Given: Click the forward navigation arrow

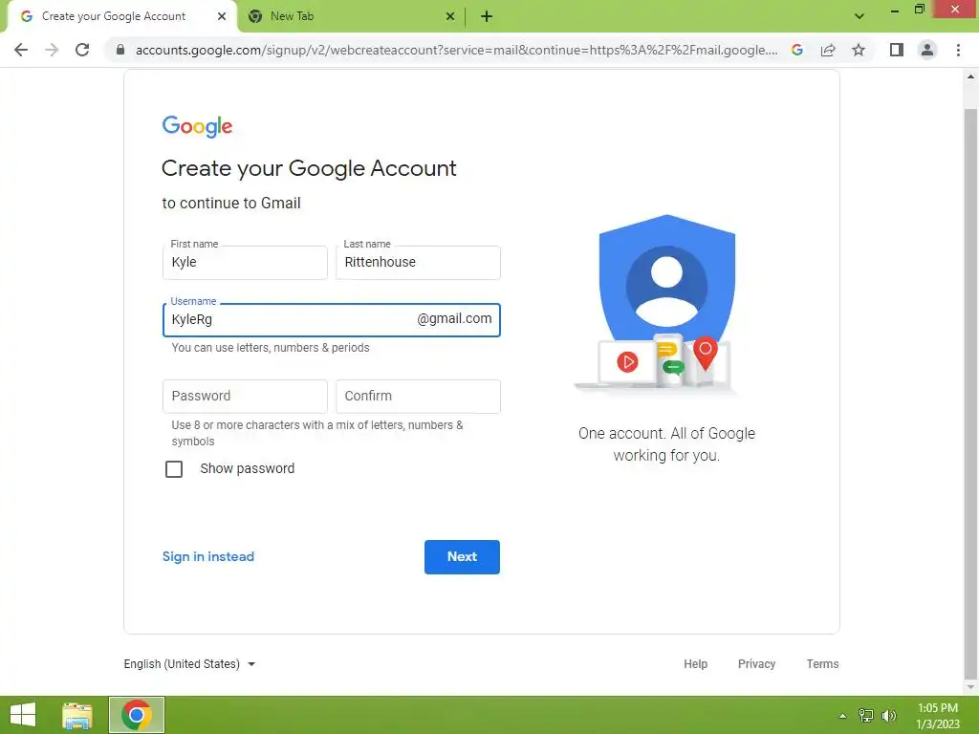Looking at the screenshot, I should click(52, 50).
